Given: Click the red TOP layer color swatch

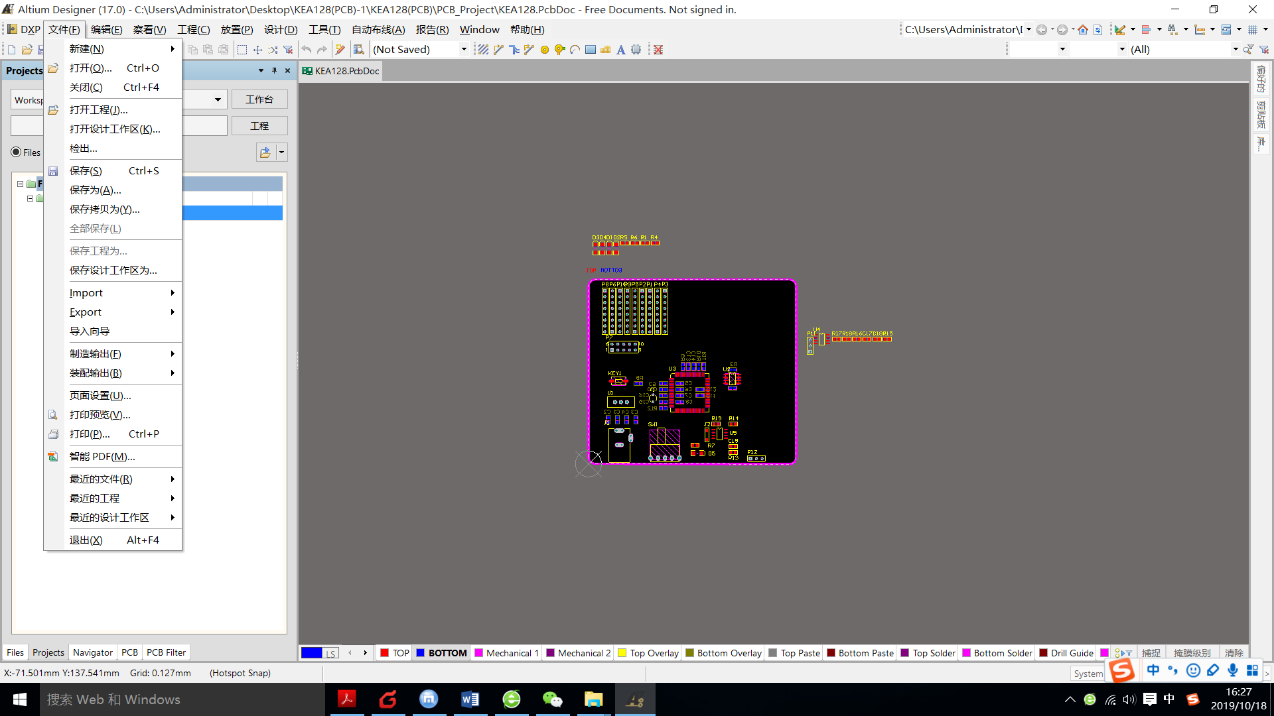Looking at the screenshot, I should pos(384,653).
